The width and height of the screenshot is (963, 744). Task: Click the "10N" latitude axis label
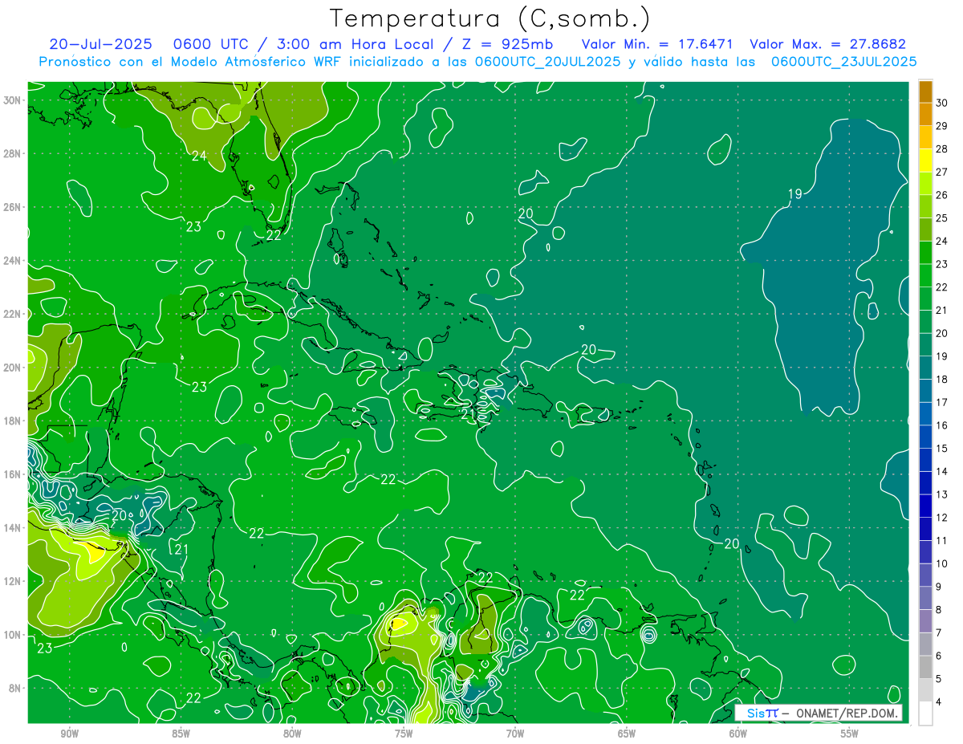(14, 635)
